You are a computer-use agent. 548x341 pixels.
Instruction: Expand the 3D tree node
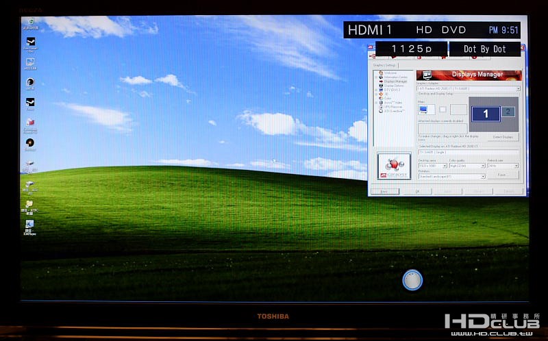(376, 94)
